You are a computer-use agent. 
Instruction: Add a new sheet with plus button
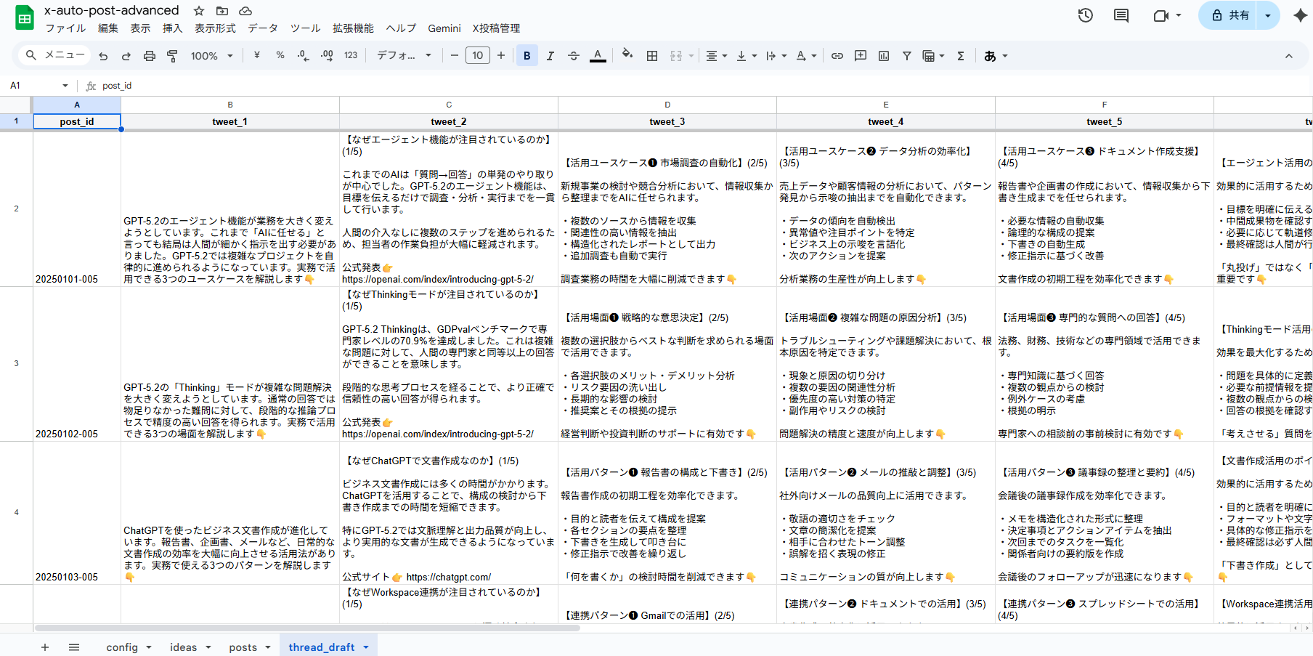click(45, 647)
